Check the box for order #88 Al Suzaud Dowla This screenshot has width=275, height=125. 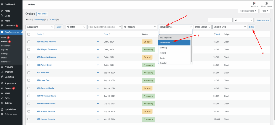coord(28,96)
